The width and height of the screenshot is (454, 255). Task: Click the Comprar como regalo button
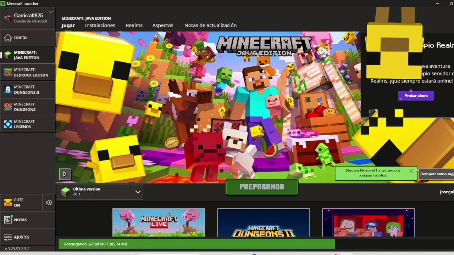coord(437,174)
